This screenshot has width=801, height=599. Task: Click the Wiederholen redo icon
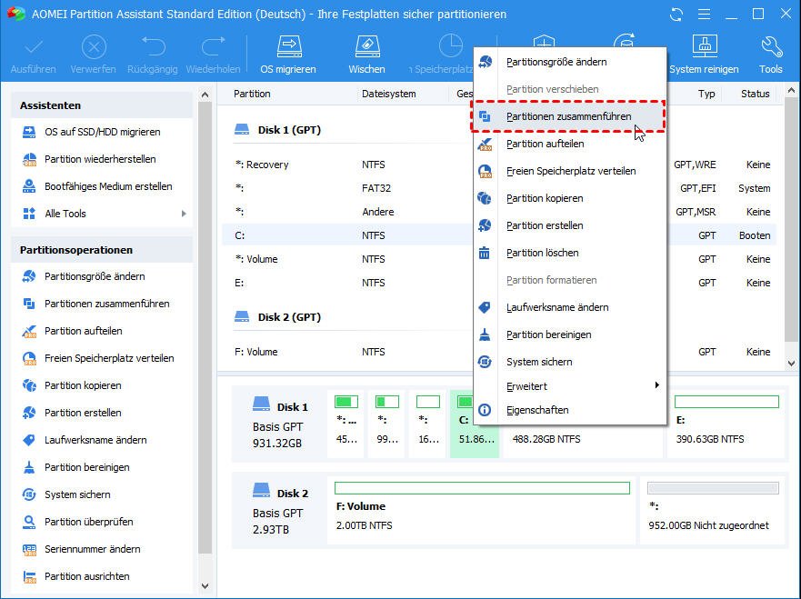(x=213, y=46)
